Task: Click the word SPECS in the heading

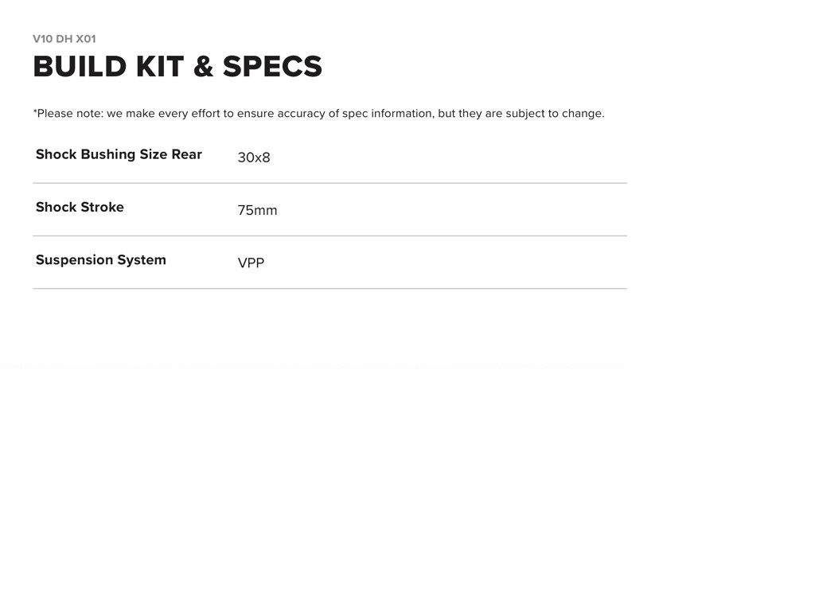Action: click(x=272, y=67)
